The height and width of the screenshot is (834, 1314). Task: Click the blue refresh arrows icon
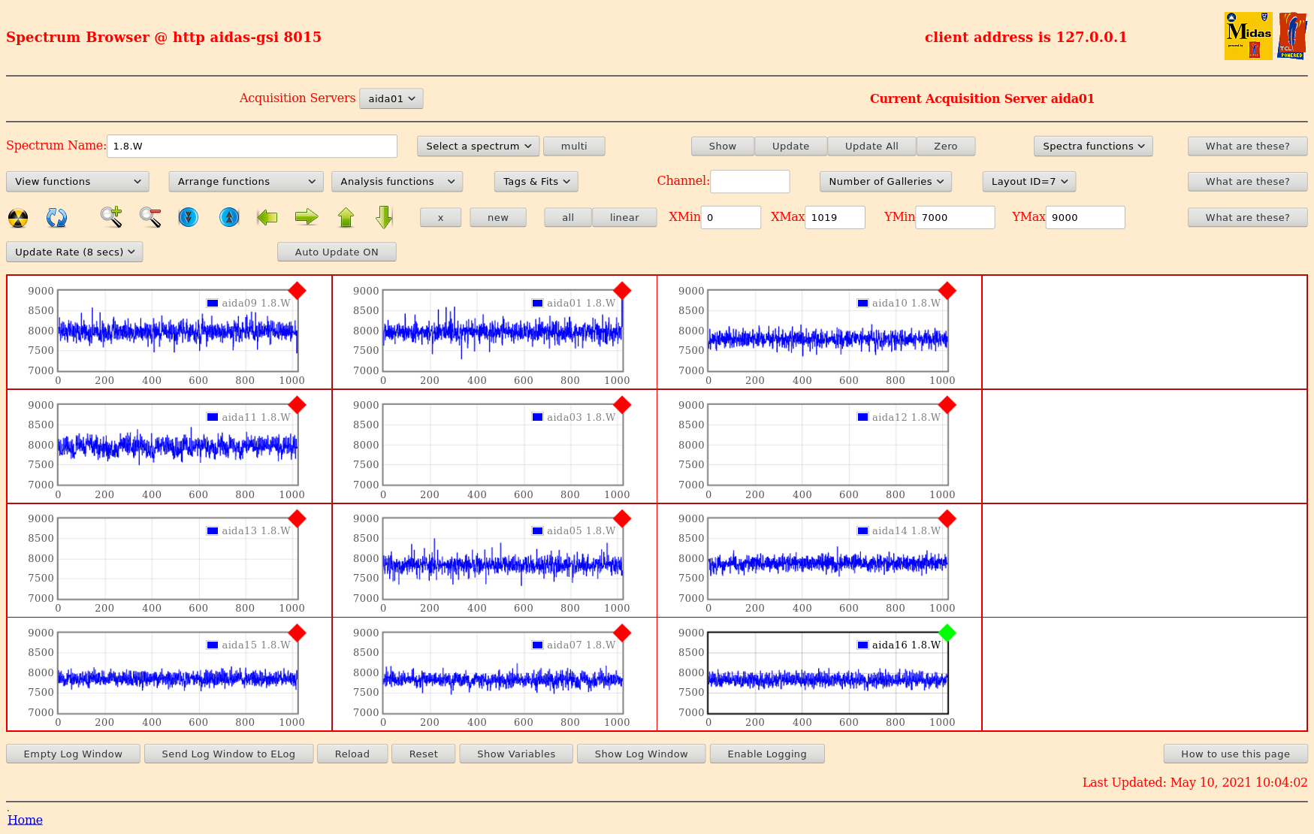(56, 218)
